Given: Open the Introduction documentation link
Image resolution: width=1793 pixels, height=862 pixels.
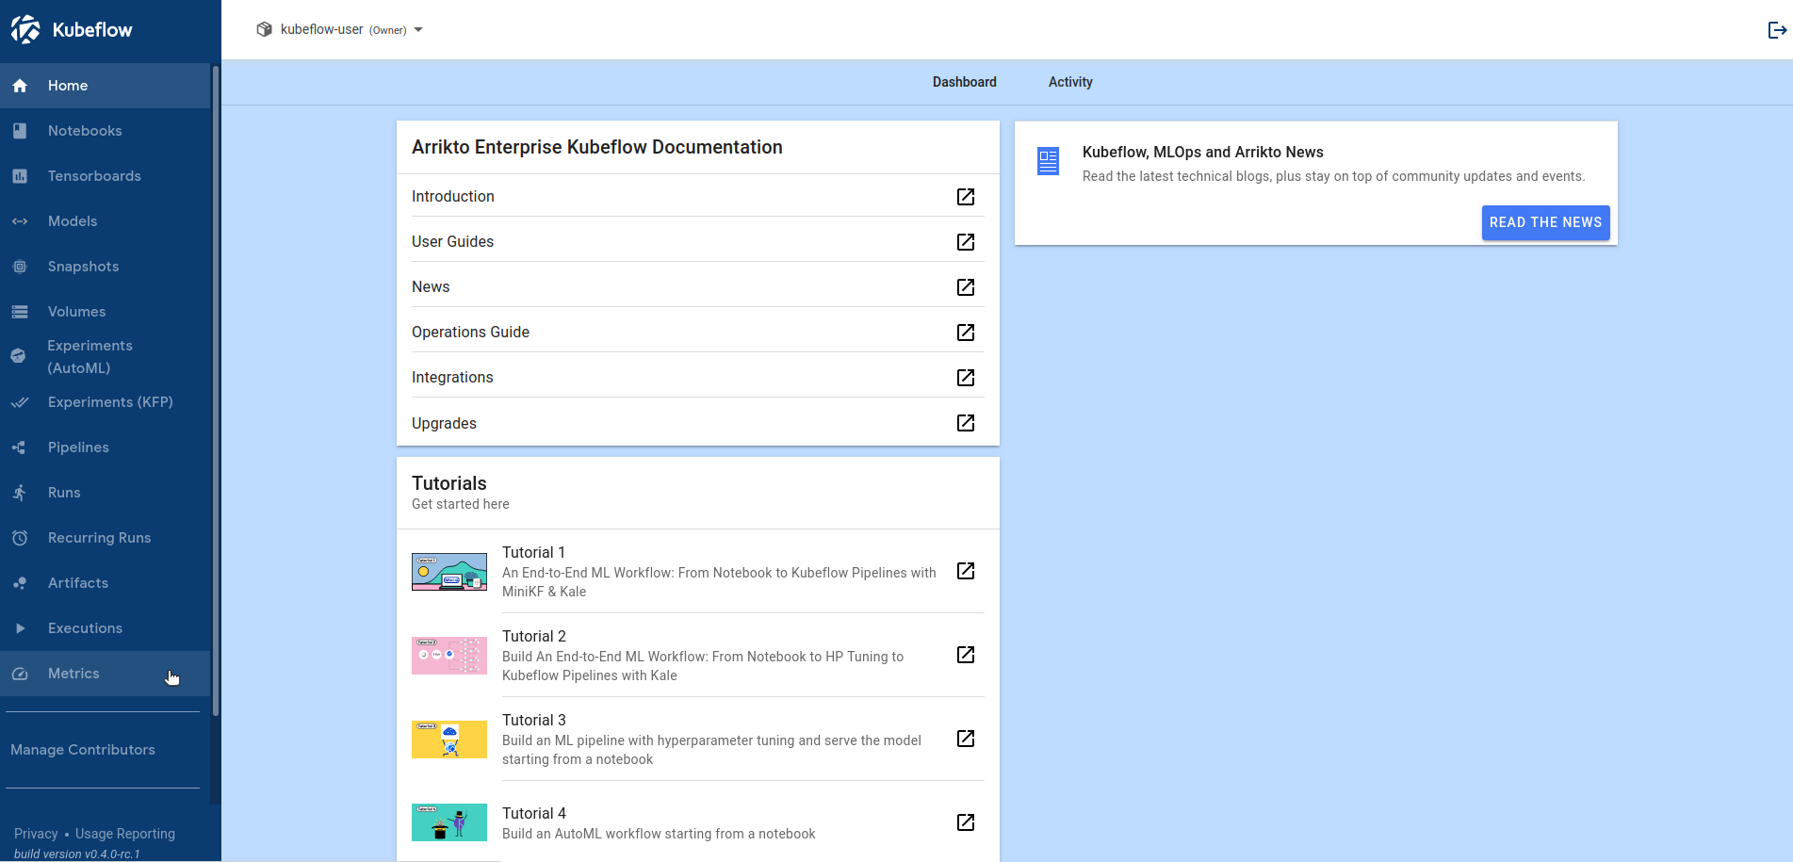Looking at the screenshot, I should (453, 197).
